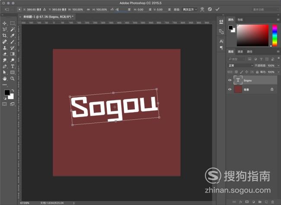Image resolution: width=281 pixels, height=205 pixels.
Task: Select the Magic Wand tool
Action: coord(13,29)
